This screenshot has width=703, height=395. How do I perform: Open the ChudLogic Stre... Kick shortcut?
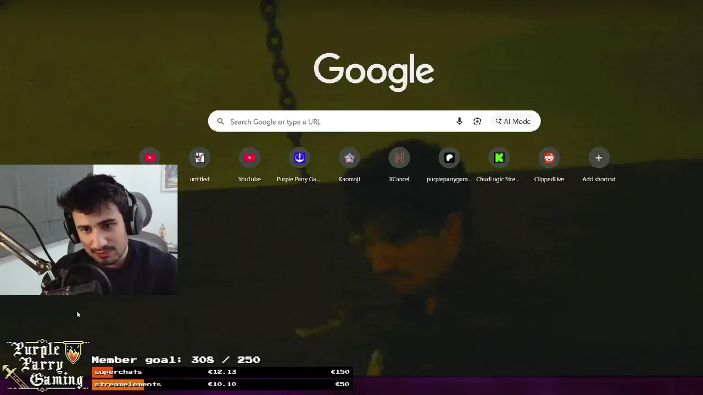[499, 158]
